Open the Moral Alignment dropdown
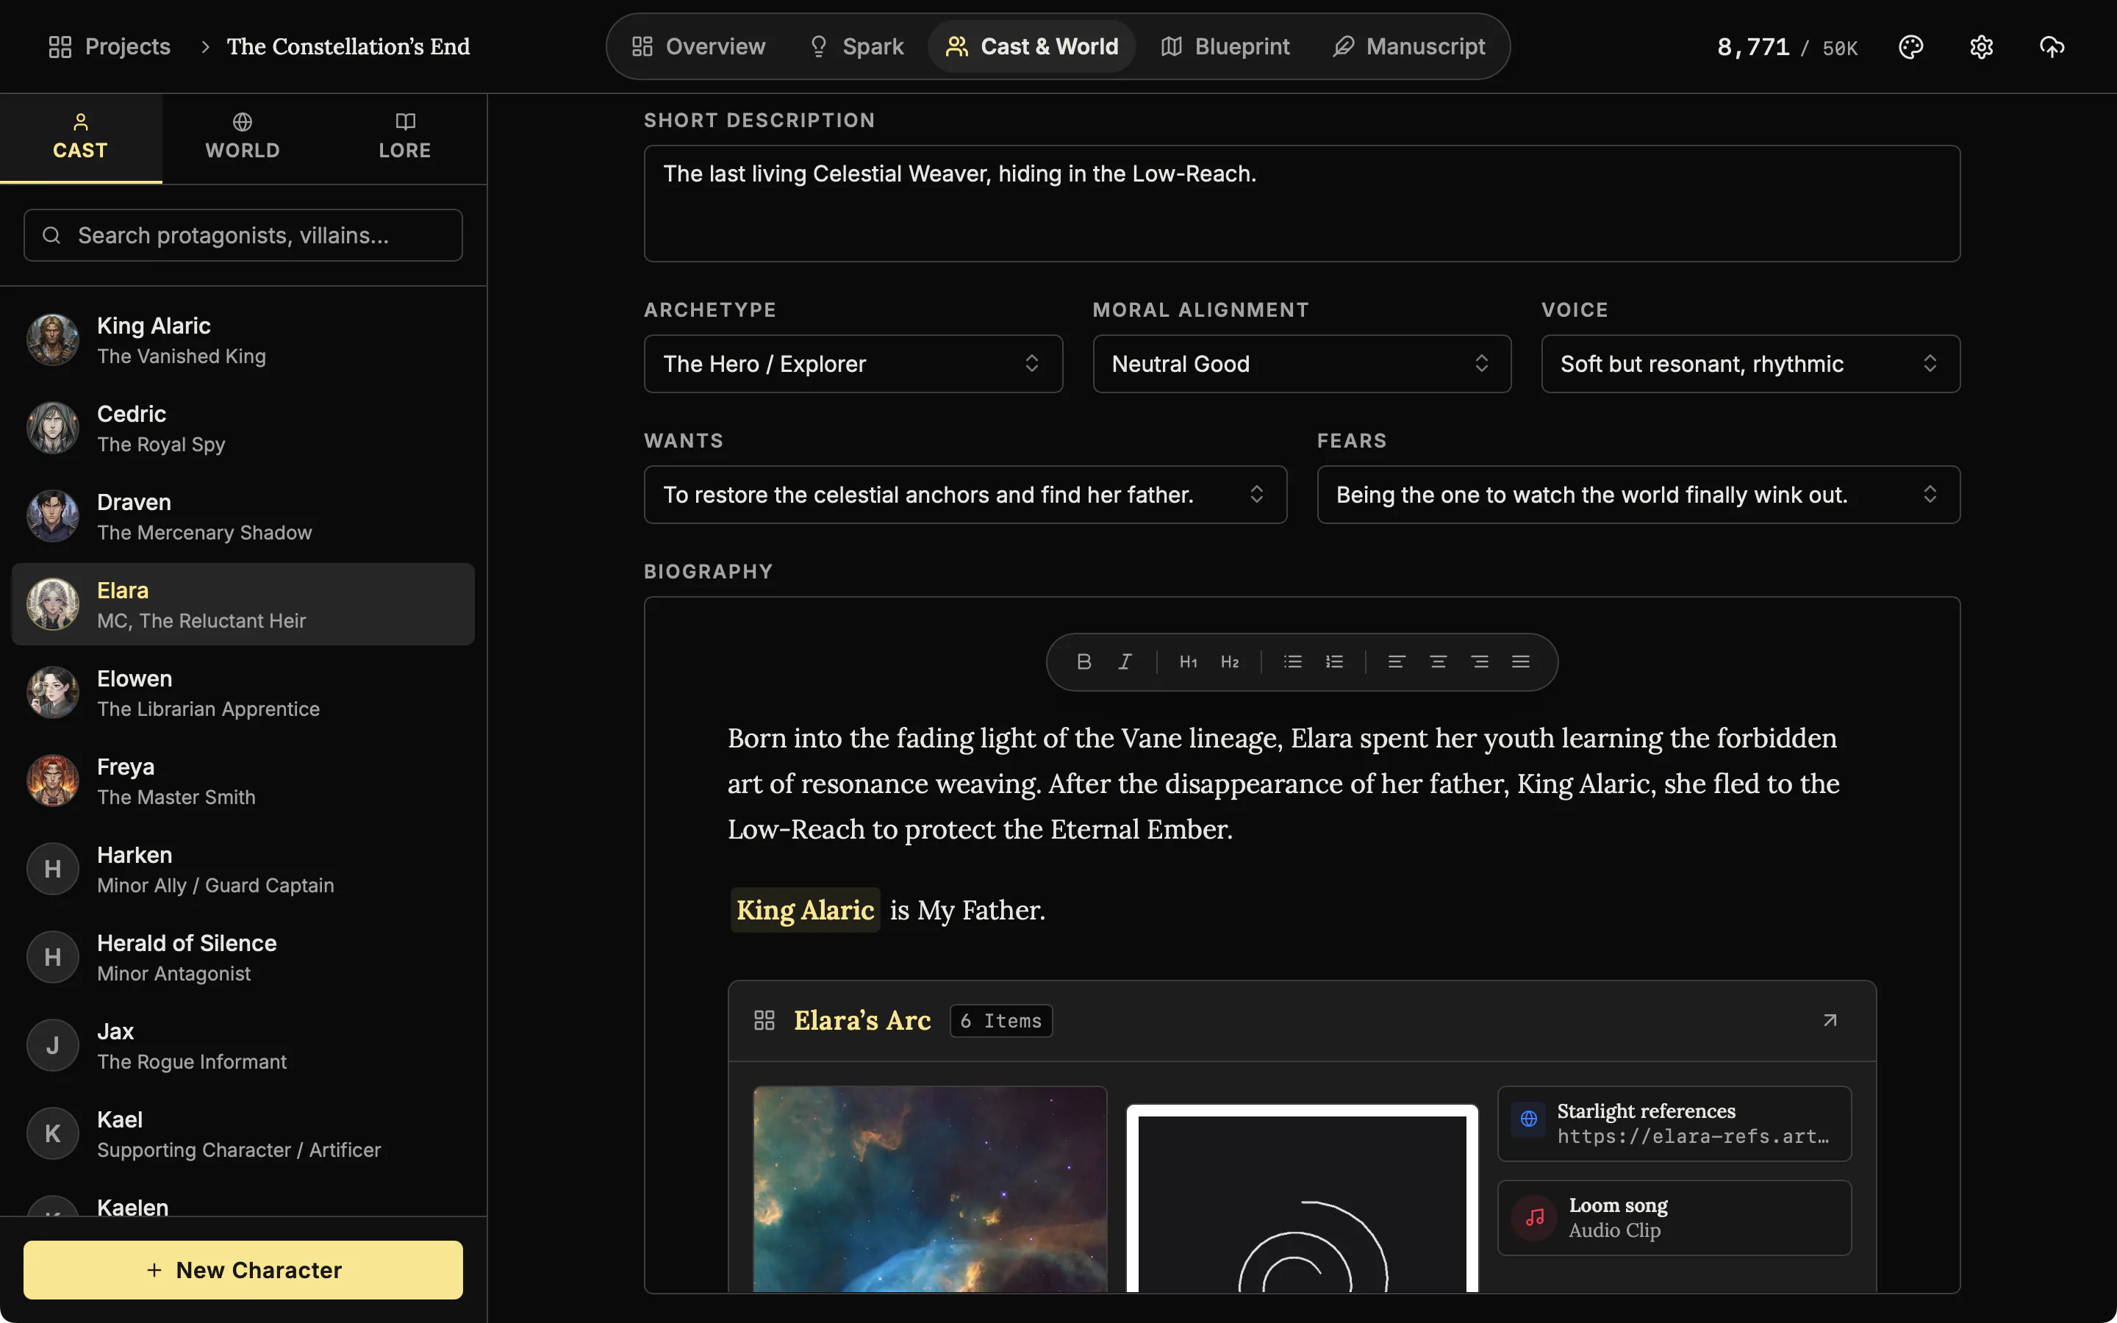The height and width of the screenshot is (1323, 2117). (x=1302, y=363)
